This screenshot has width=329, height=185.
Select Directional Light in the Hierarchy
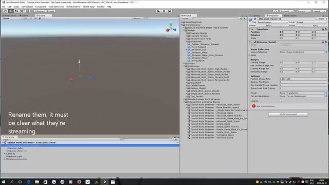(14, 156)
